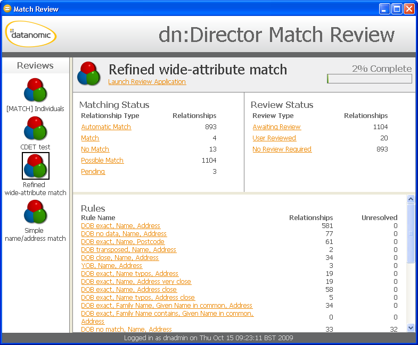418x345 pixels.
Task: Click the Reviews panel heading
Action: pyautogui.click(x=35, y=65)
